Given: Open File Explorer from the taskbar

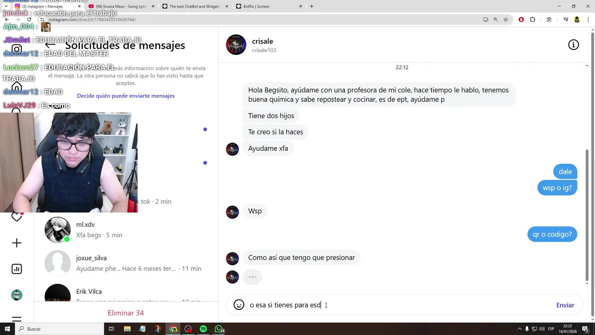Looking at the screenshot, I should (x=127, y=329).
